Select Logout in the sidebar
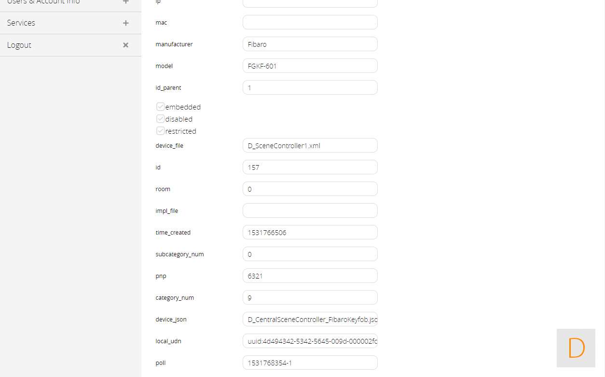605x377 pixels. [19, 45]
